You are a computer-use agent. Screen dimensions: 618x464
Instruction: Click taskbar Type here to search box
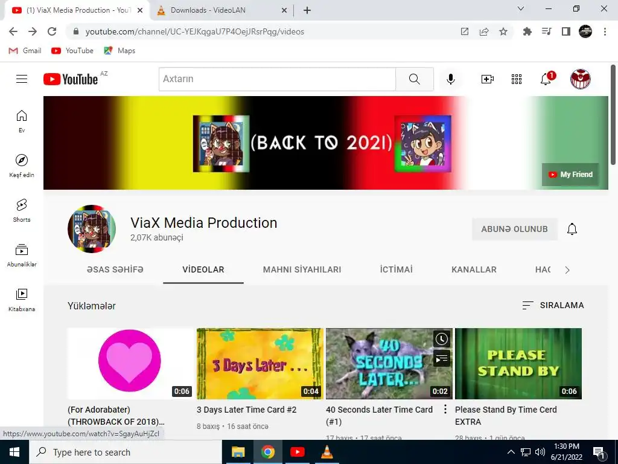(x=126, y=452)
